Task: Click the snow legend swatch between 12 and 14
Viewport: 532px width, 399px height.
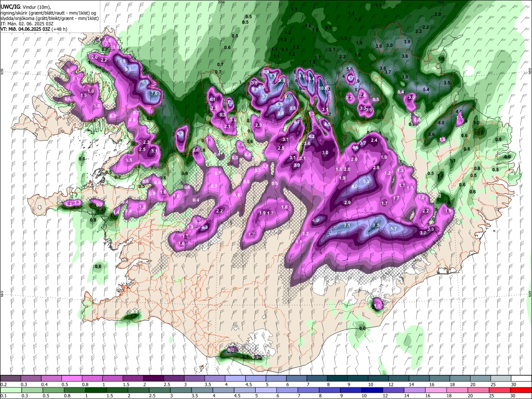Action: pos(399,378)
